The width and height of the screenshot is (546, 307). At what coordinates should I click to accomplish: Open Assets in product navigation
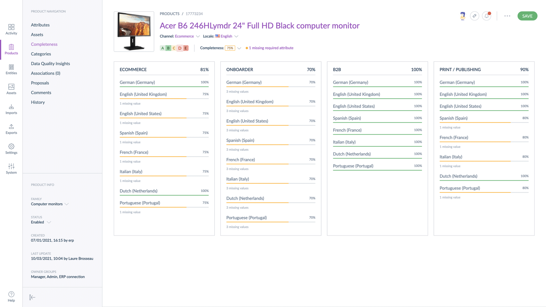click(x=37, y=34)
